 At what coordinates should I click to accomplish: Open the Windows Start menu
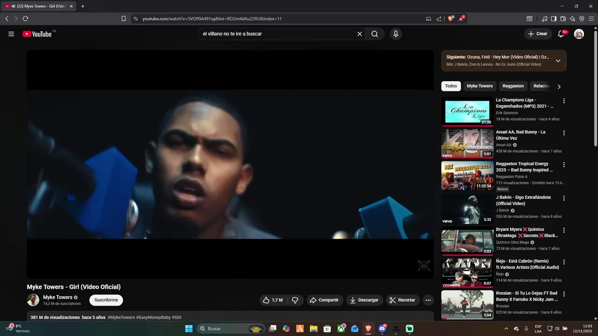point(189,329)
